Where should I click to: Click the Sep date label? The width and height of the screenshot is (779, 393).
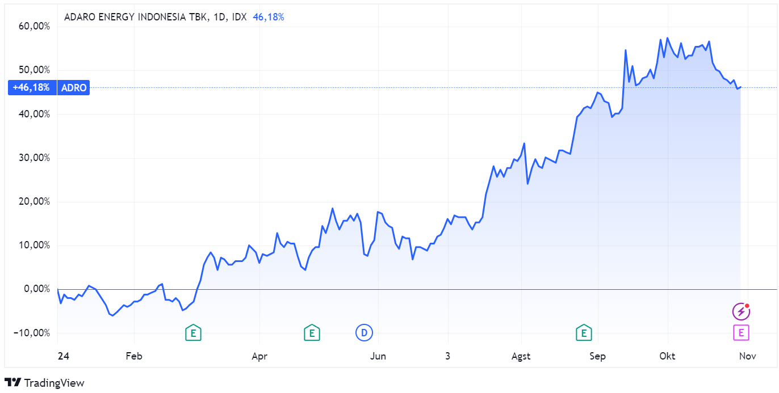[598, 356]
